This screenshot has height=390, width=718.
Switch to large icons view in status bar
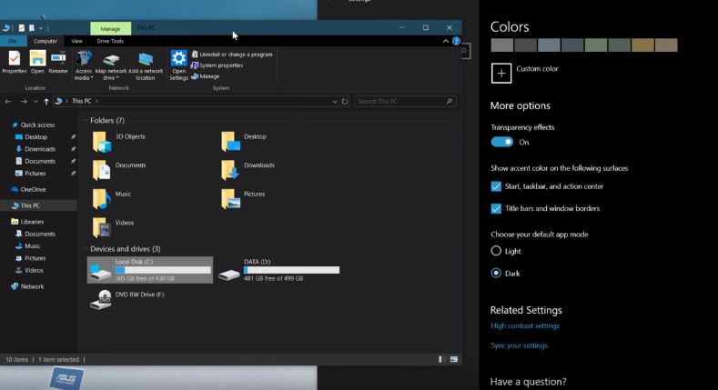click(x=454, y=359)
